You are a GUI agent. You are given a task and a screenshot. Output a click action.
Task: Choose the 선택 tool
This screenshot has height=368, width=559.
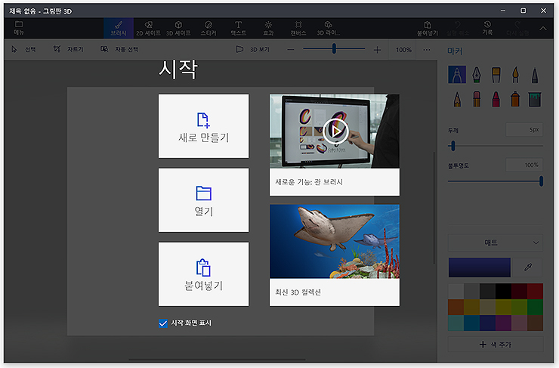(x=23, y=50)
